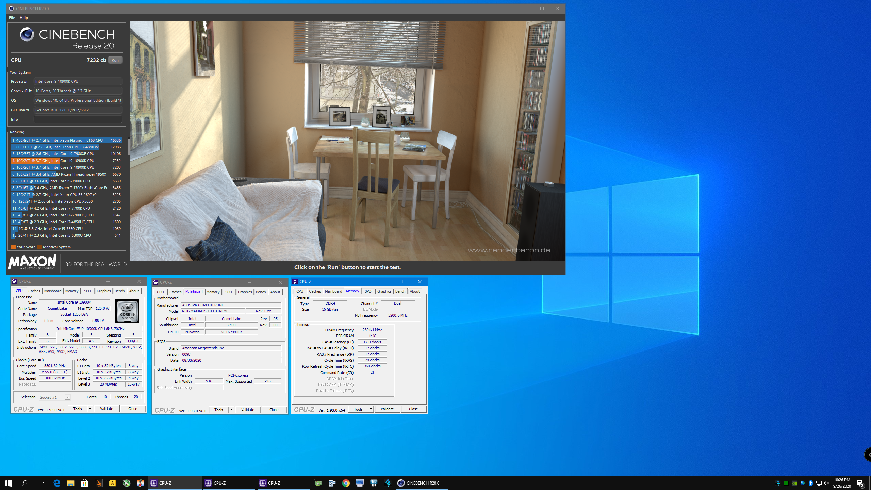The image size is (871, 490).
Task: Click the DRAM Frequency value 2301.1 MHz
Action: 372,330
